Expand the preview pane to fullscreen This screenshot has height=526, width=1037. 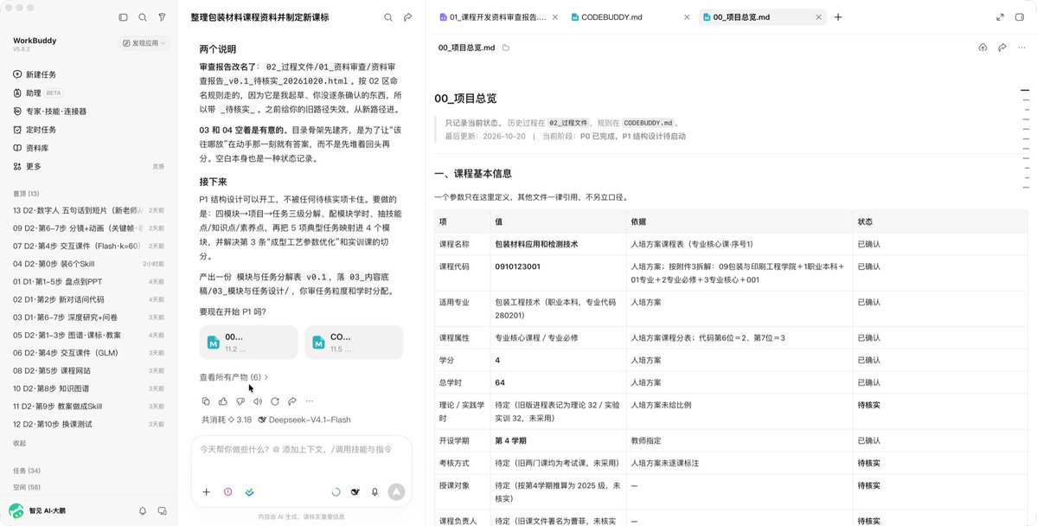(1000, 17)
